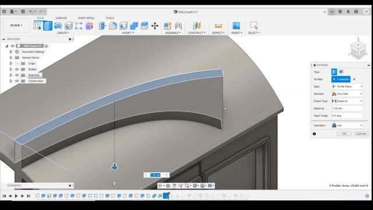Expand the Named Views tree node
Screen dimensions: 373x210
(x=10, y=58)
